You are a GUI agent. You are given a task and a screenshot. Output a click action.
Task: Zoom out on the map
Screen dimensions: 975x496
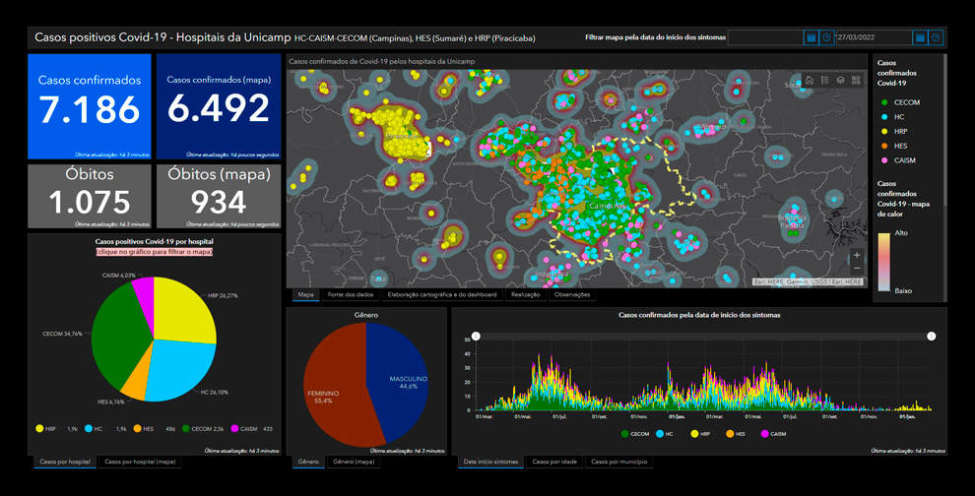pos(857,269)
